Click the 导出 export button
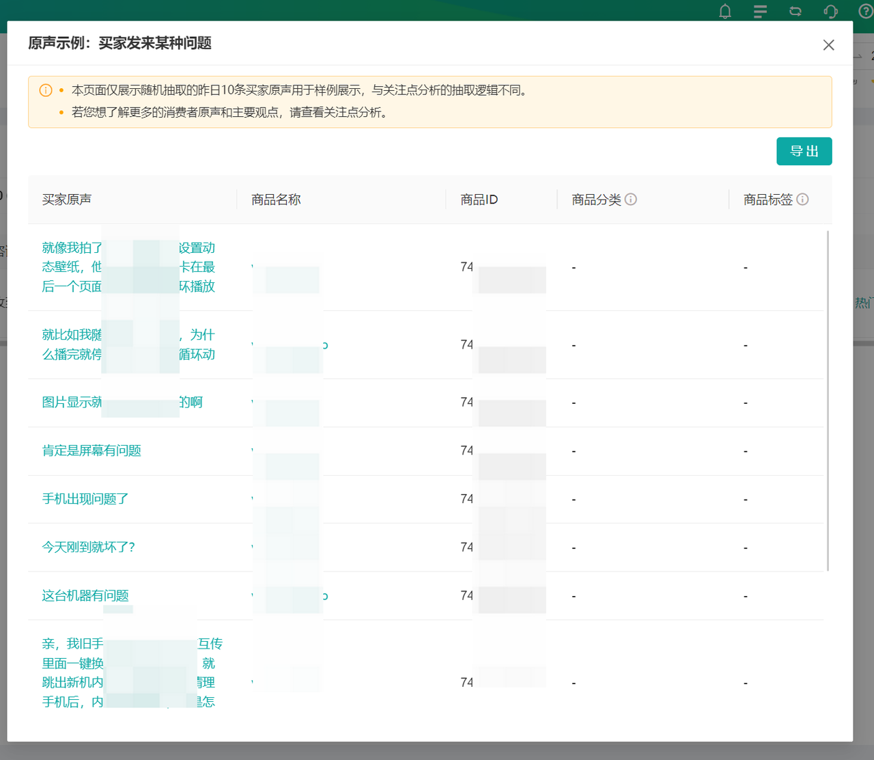The width and height of the screenshot is (874, 760). coord(804,151)
